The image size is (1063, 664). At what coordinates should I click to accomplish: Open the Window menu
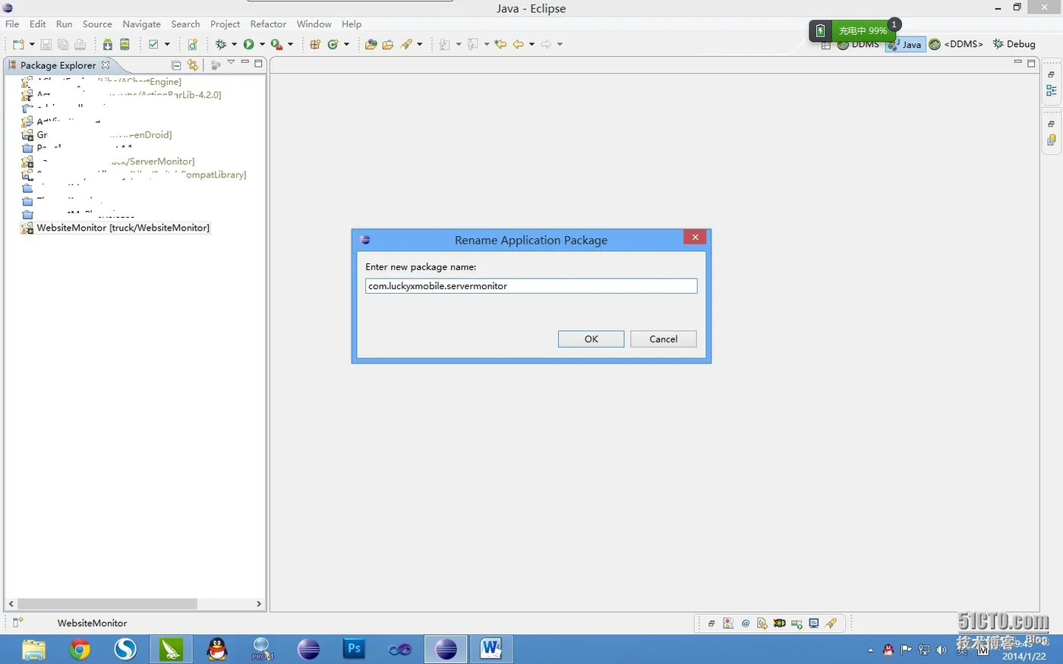coord(314,24)
